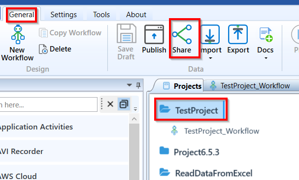The height and width of the screenshot is (180, 299).
Task: Open the search toolbar overflow options
Action: tap(135, 109)
